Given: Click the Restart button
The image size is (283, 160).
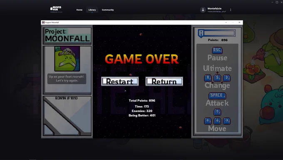Looking at the screenshot, I should coord(120,81).
